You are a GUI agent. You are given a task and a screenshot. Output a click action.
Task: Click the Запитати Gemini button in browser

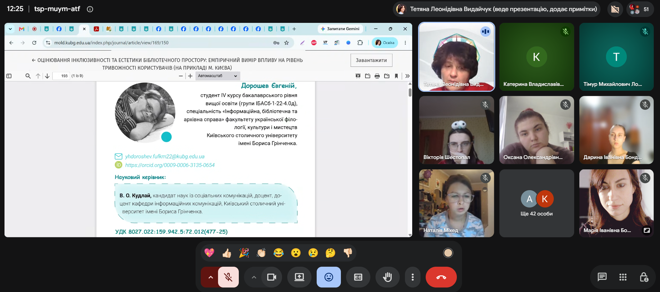(340, 29)
